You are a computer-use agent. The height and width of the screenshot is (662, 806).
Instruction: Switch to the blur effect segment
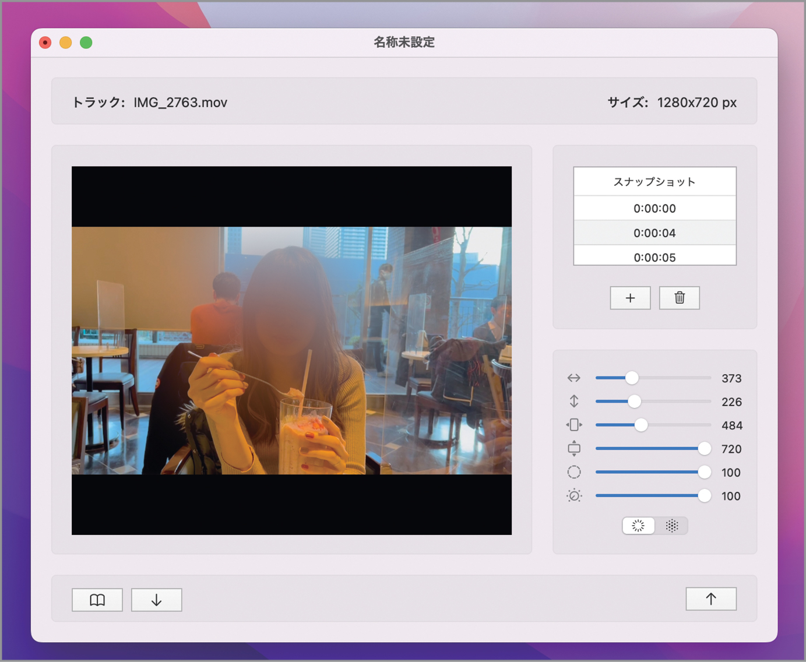coord(638,526)
